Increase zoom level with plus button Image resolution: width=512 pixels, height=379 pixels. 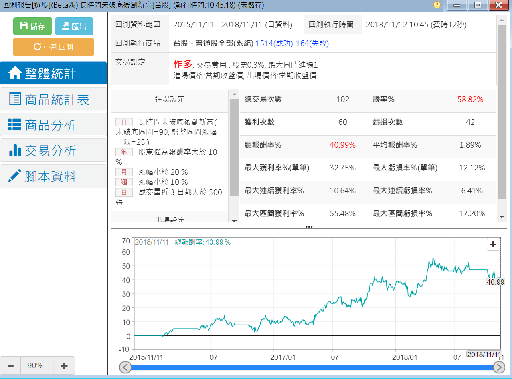[x=63, y=365]
